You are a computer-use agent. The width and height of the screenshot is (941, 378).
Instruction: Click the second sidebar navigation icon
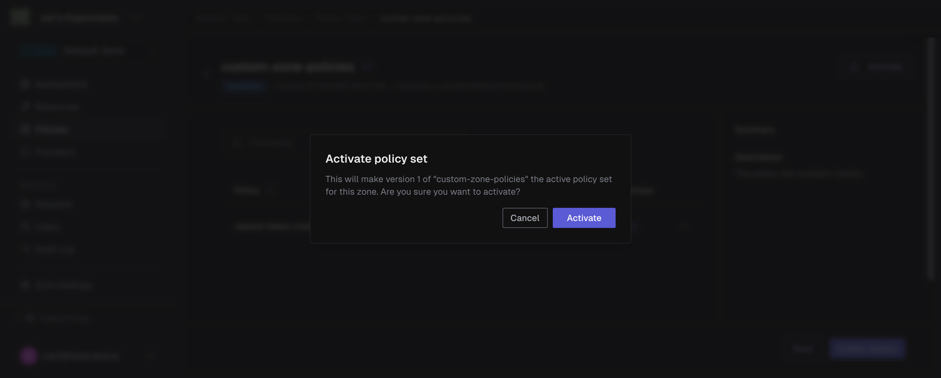tap(25, 106)
